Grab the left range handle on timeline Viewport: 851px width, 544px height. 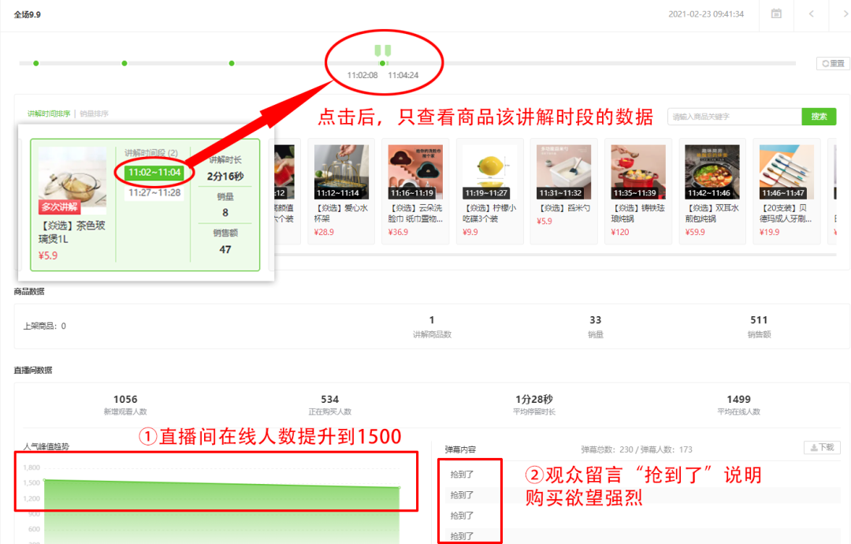click(377, 50)
